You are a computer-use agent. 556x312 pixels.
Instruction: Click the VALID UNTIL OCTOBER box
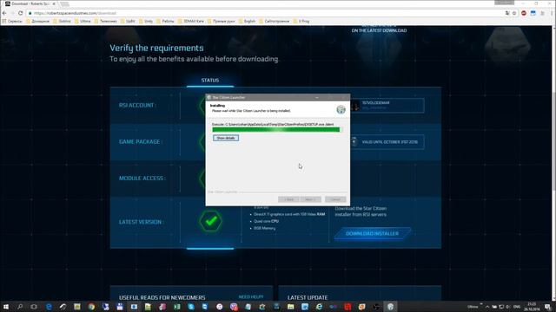click(387, 142)
